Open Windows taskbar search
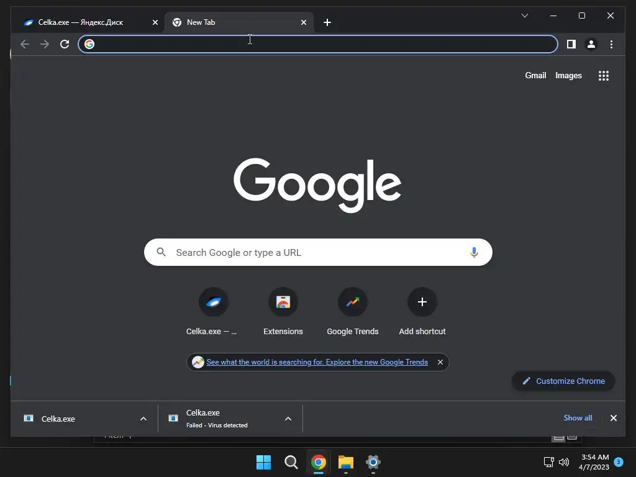 pos(291,462)
